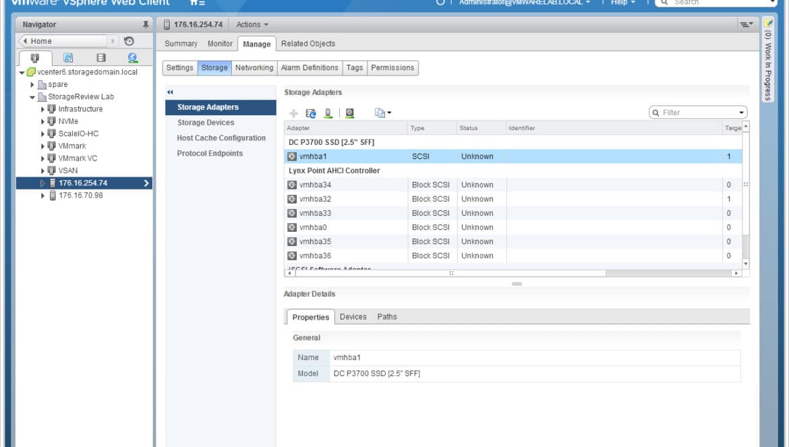
Task: Open the navigation history clock icon
Action: click(129, 41)
